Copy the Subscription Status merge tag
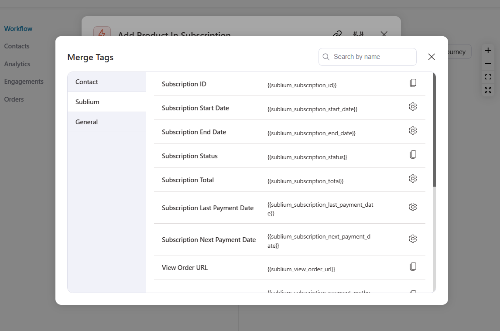The width and height of the screenshot is (500, 331). (x=413, y=154)
